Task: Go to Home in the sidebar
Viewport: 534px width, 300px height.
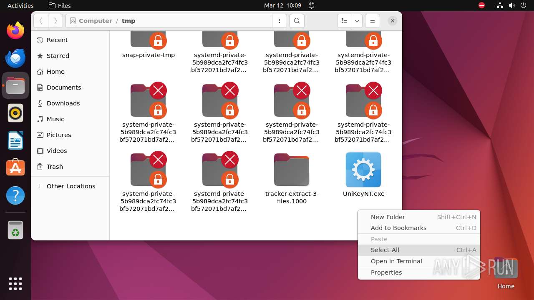Action: [x=70, y=72]
